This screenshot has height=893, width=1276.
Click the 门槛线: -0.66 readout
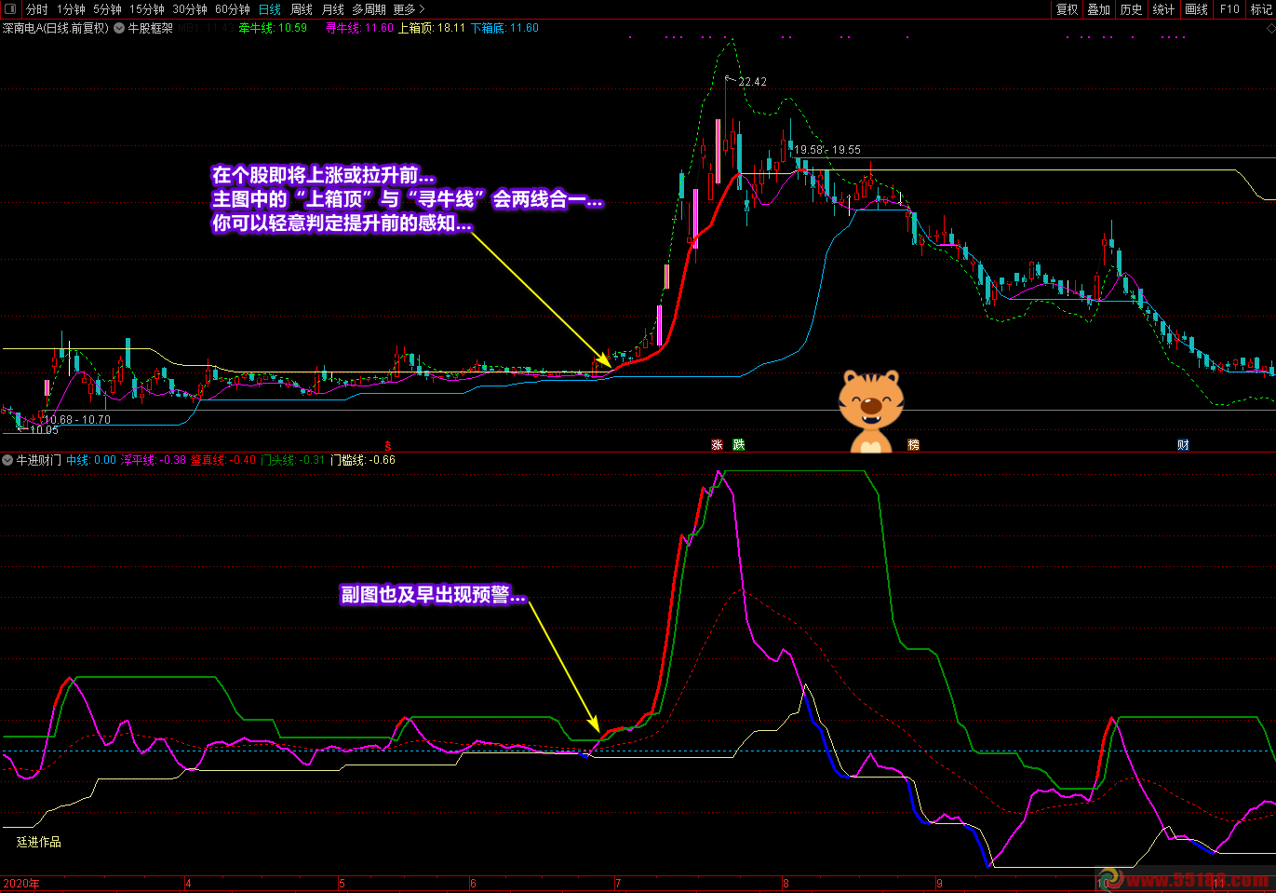(x=363, y=460)
